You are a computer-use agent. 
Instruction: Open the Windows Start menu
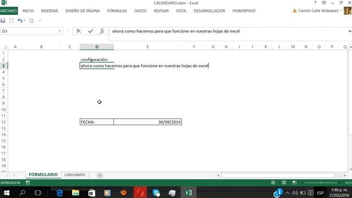coord(7,193)
